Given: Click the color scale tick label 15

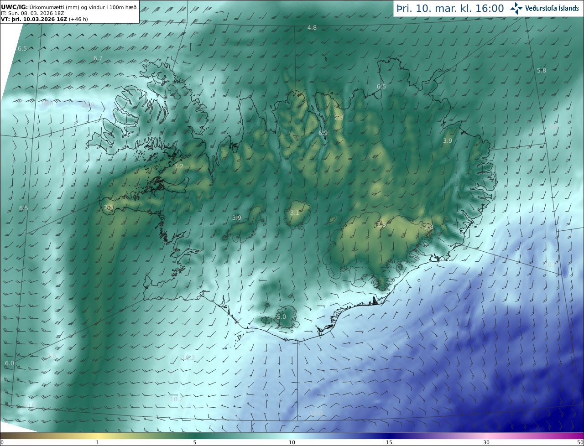Looking at the screenshot, I should 389,442.
